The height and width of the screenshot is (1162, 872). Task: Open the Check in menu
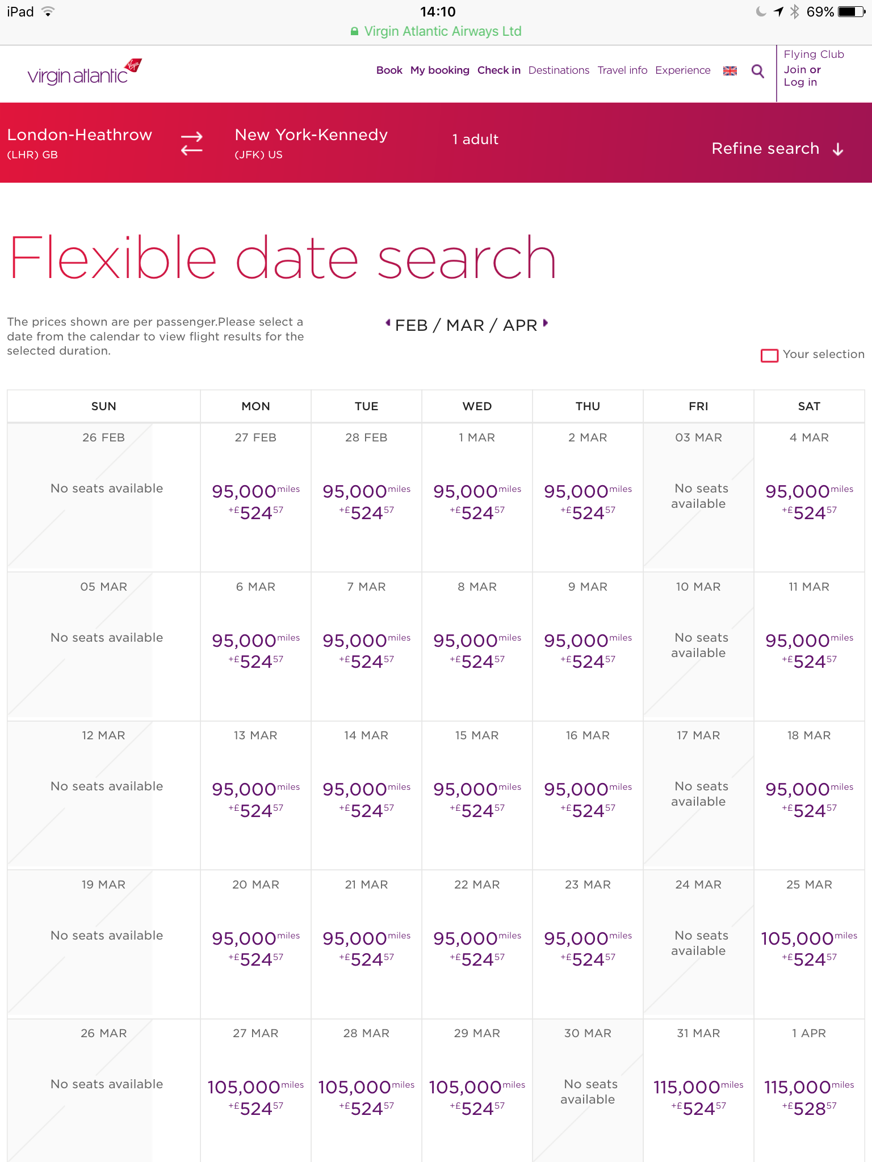pos(498,70)
